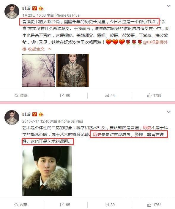Repost the second post showing 65

[x=62, y=205]
